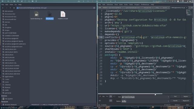Click file manager back arrow
Screen dimensions: 194x109
(3, 8)
